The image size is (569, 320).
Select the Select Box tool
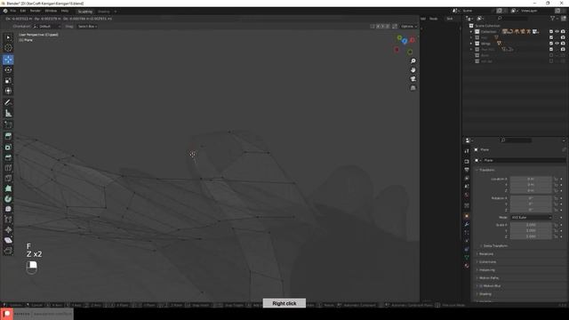(x=8, y=37)
